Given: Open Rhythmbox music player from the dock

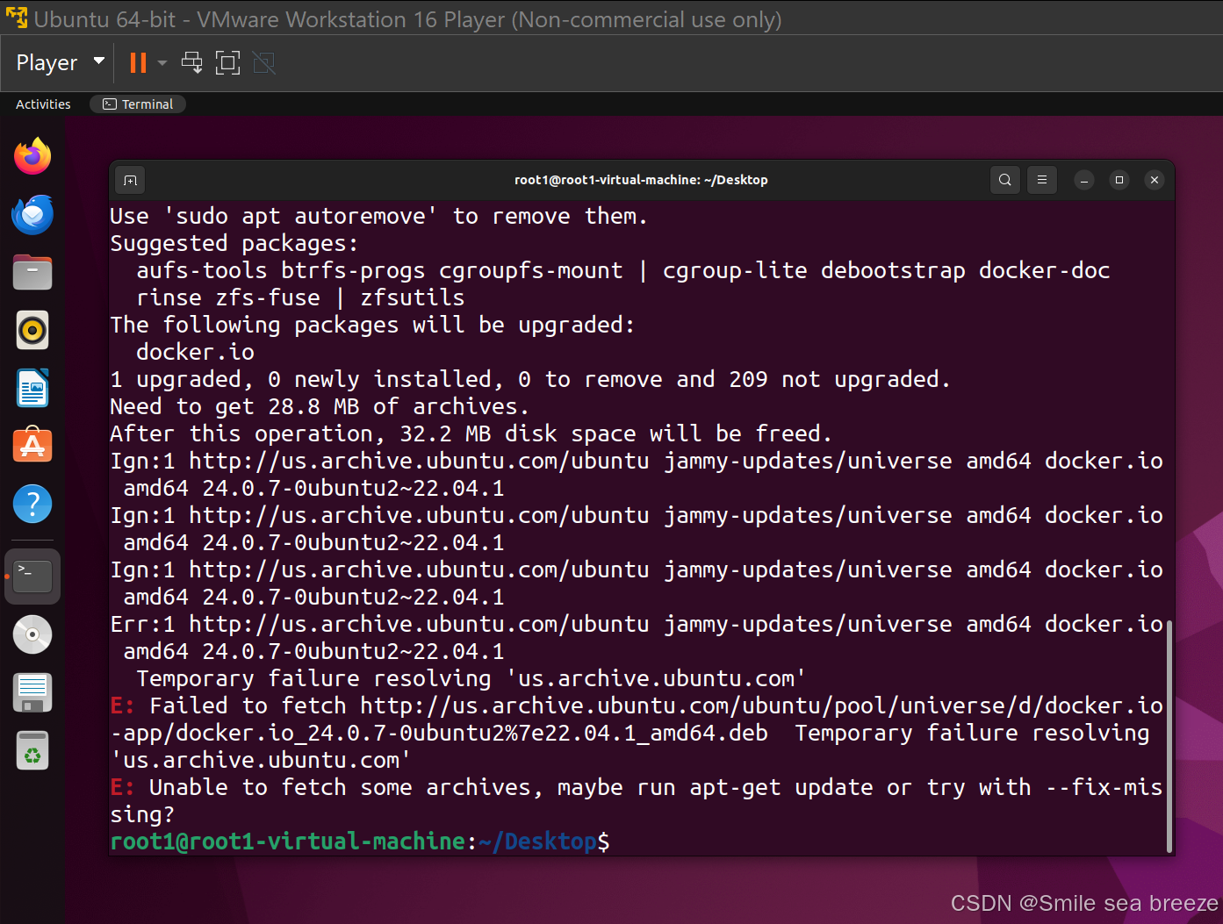Looking at the screenshot, I should (32, 330).
